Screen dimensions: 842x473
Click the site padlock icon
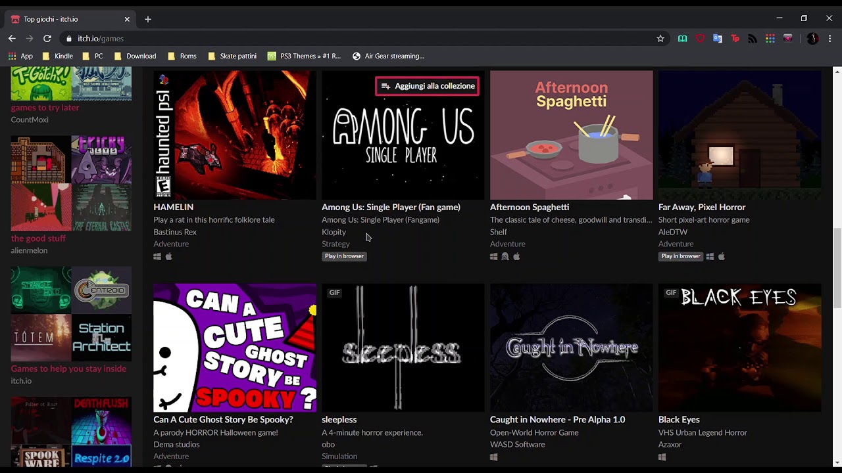click(69, 39)
